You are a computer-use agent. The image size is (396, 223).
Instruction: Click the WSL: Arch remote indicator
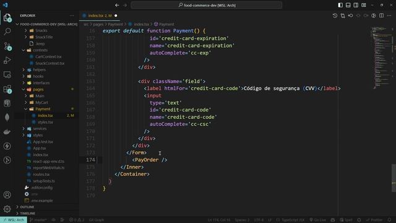[x=14, y=220]
